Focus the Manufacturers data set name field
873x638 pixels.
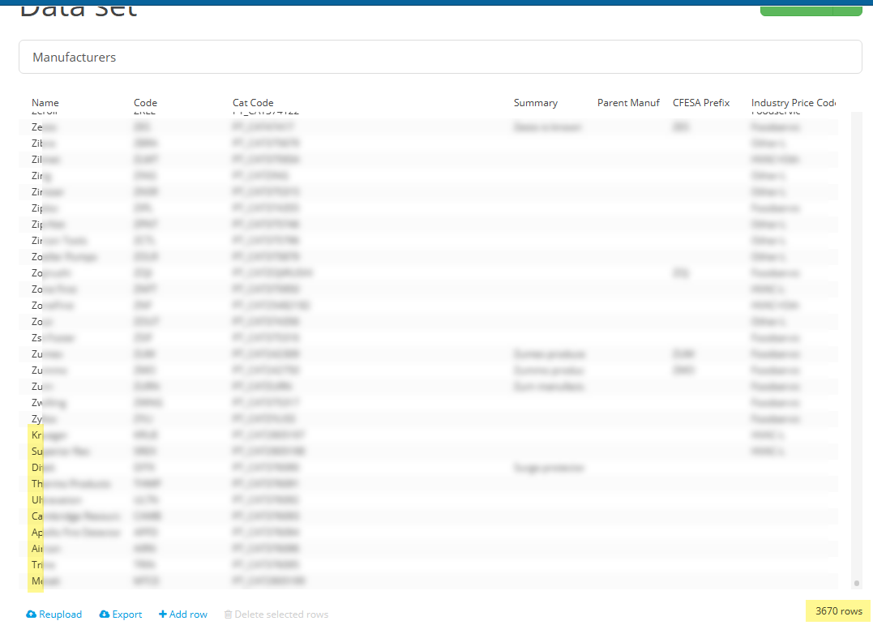[x=439, y=58]
